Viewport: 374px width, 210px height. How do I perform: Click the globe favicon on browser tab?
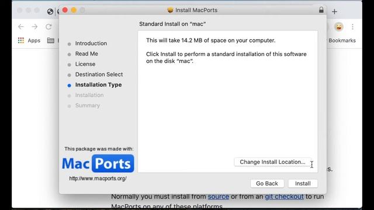(50, 12)
